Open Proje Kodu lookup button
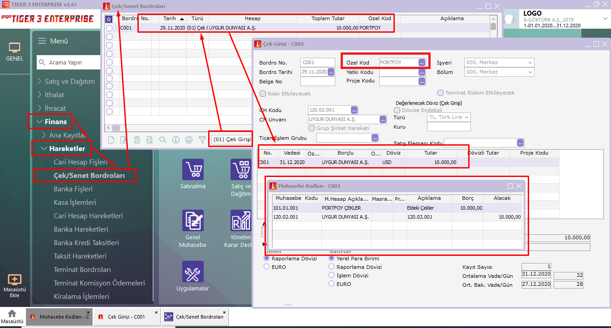 [x=422, y=82]
